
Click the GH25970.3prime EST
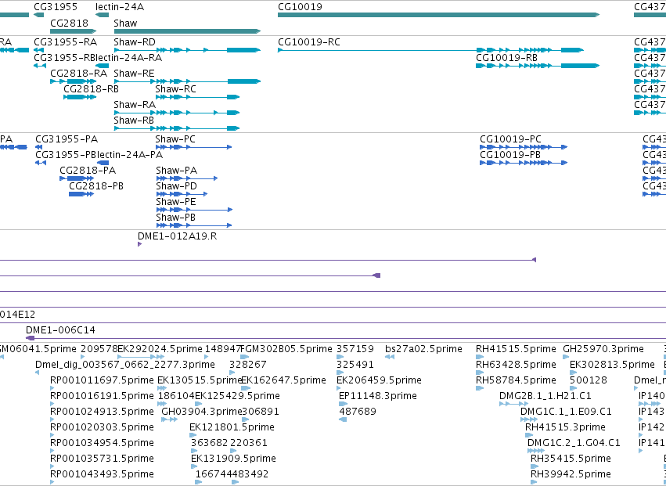[567, 357]
